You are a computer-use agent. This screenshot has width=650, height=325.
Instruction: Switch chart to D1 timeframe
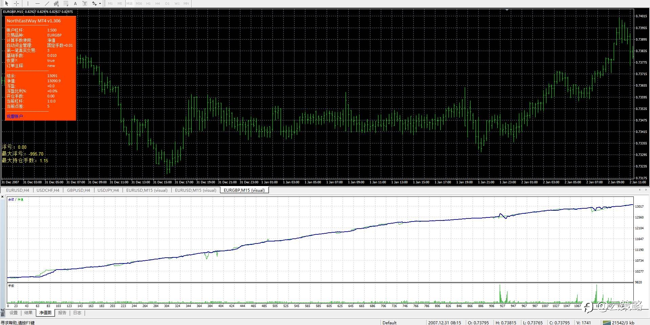point(167,3)
